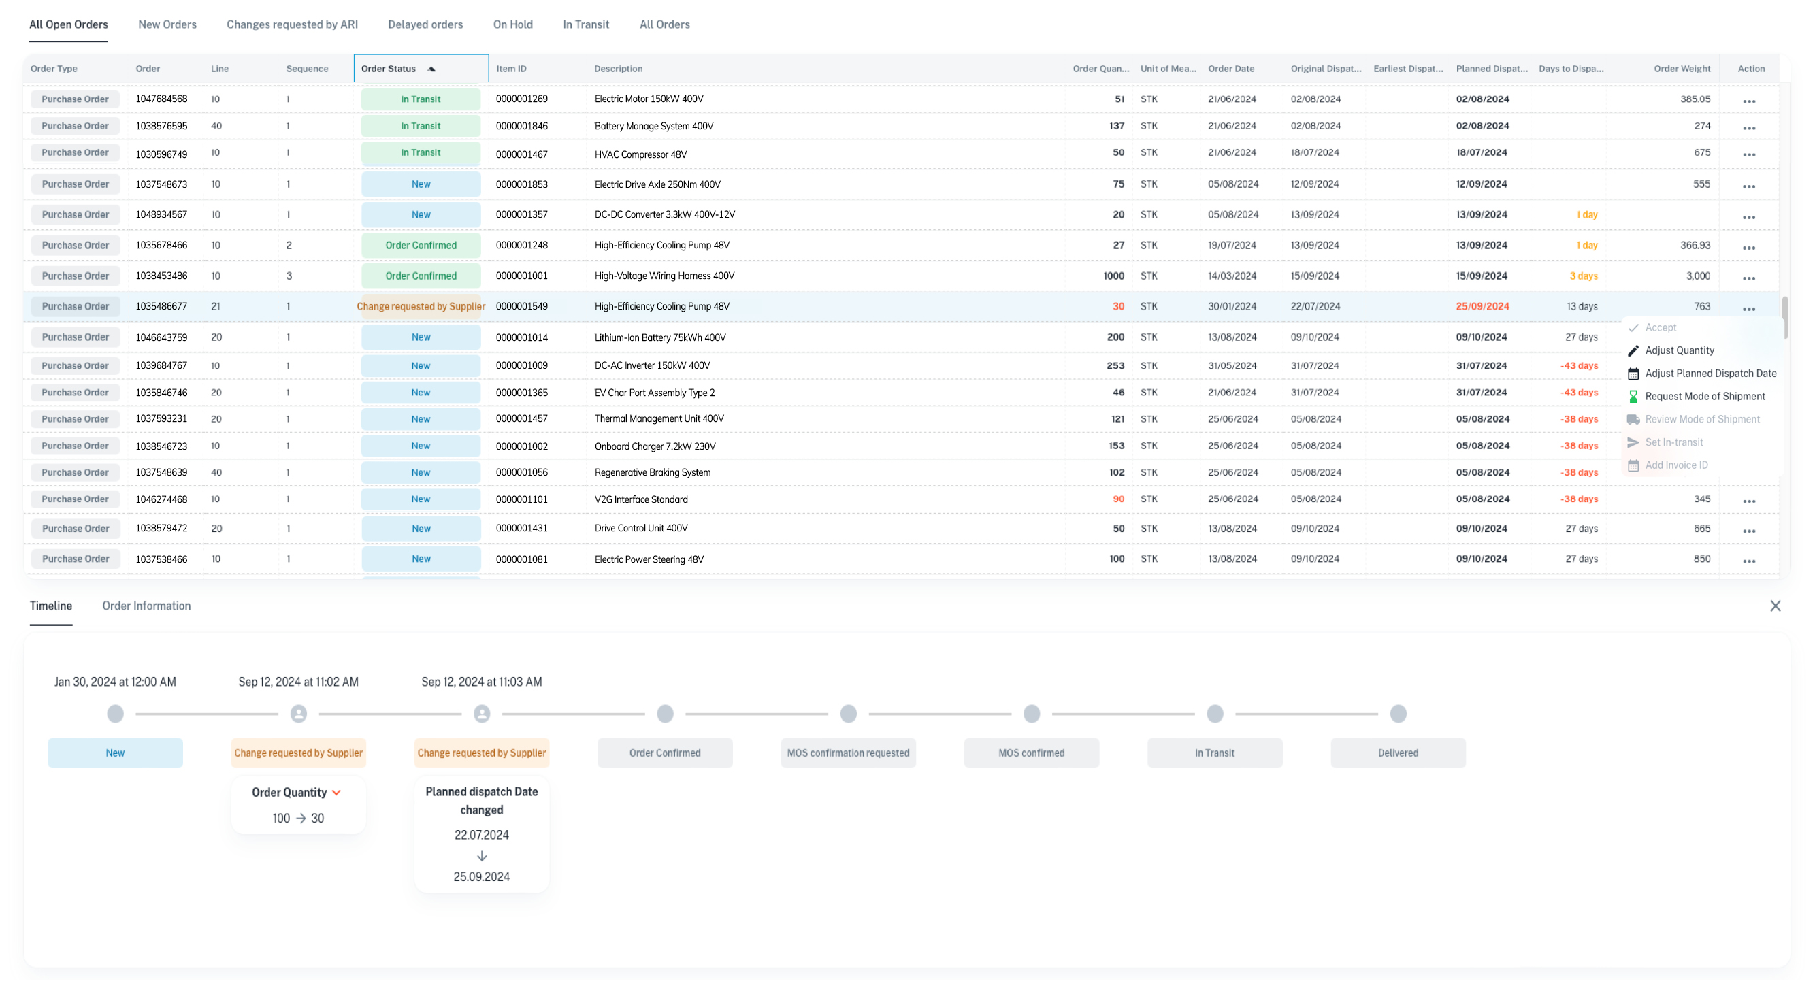
Task: Open the In Transit tab
Action: click(586, 24)
